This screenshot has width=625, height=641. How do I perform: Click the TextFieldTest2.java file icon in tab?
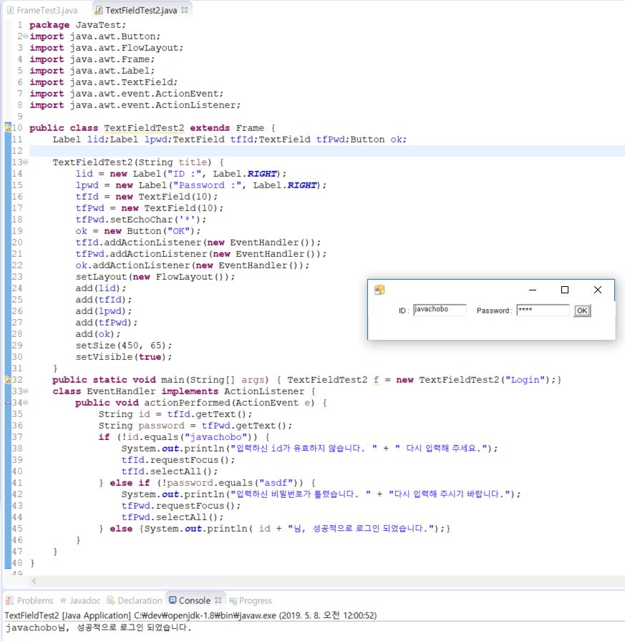tap(99, 10)
